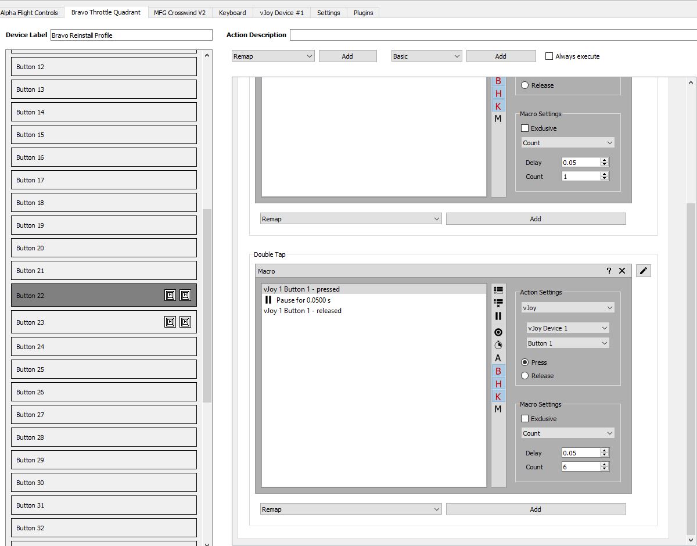Tick the Exclusive checkbox in Double Tap macro
This screenshot has height=546, width=697.
(x=525, y=419)
